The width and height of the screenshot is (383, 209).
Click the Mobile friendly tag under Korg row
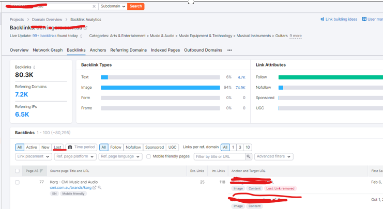pos(73,194)
